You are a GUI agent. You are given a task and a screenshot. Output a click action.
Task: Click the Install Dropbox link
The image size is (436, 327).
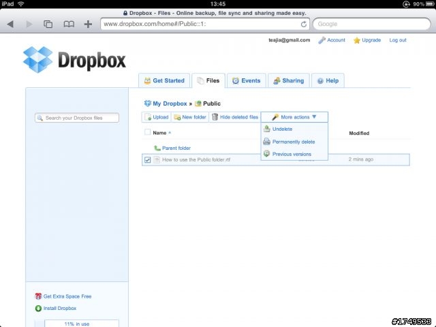pyautogui.click(x=60, y=309)
